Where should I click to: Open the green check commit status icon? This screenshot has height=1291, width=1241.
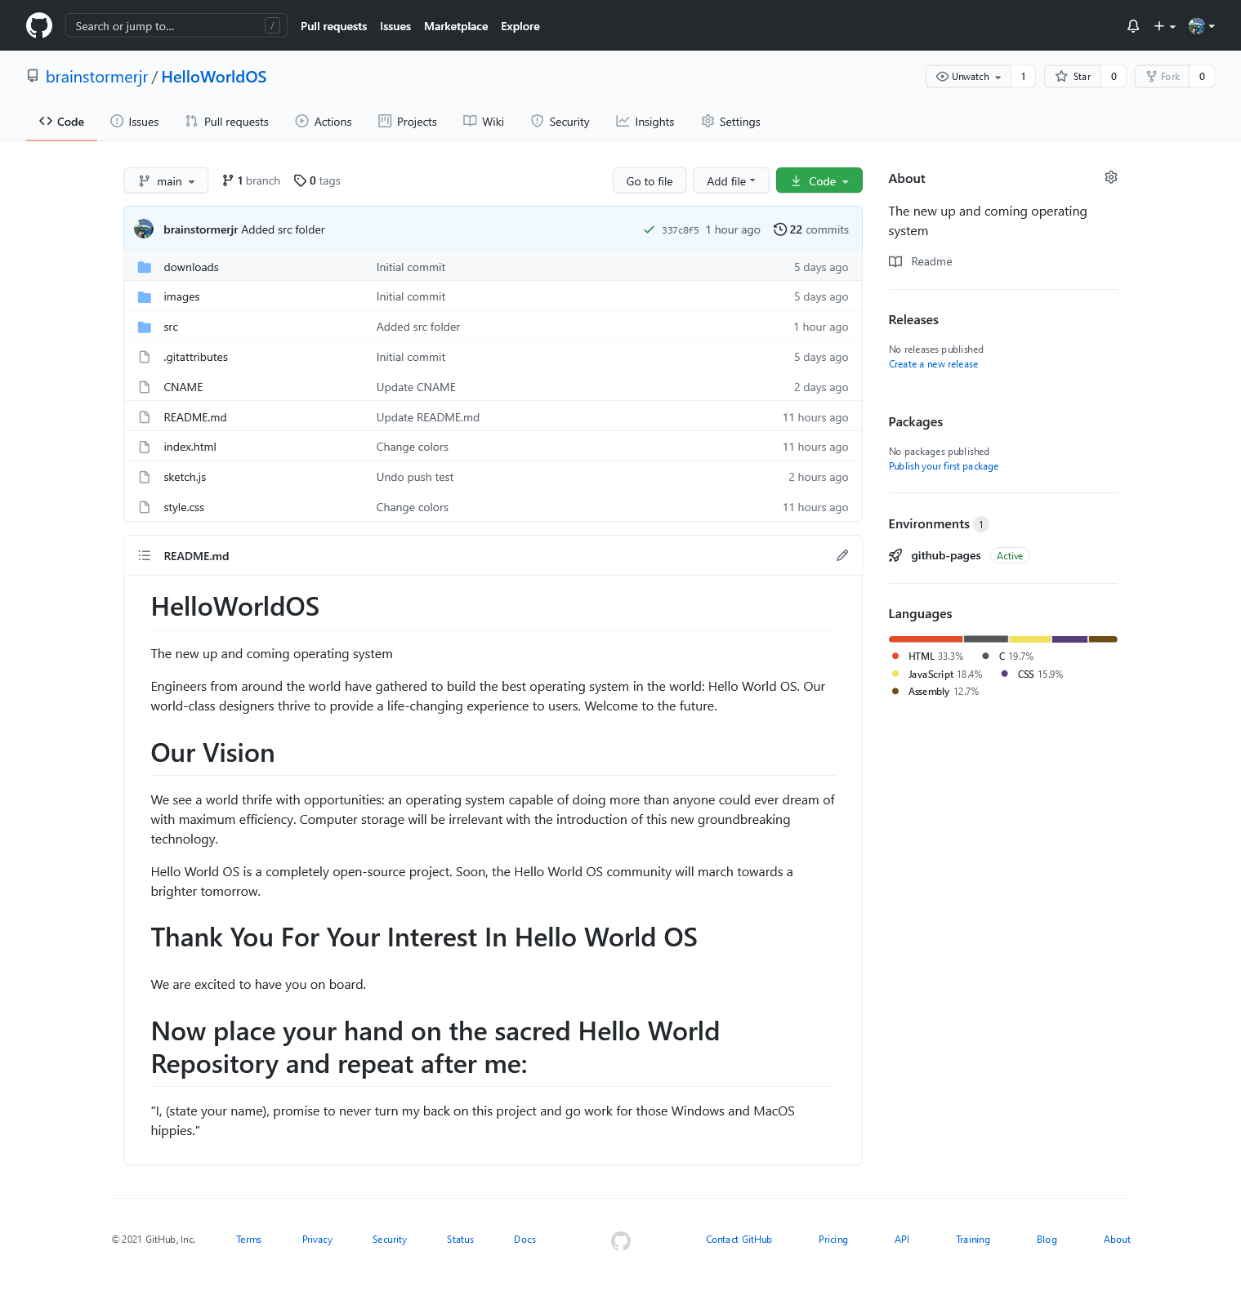pos(649,230)
